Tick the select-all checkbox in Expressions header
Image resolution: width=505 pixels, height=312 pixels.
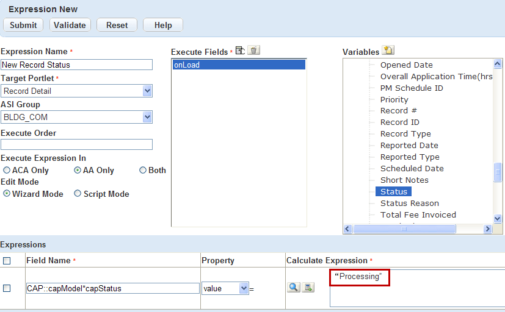[7, 261]
